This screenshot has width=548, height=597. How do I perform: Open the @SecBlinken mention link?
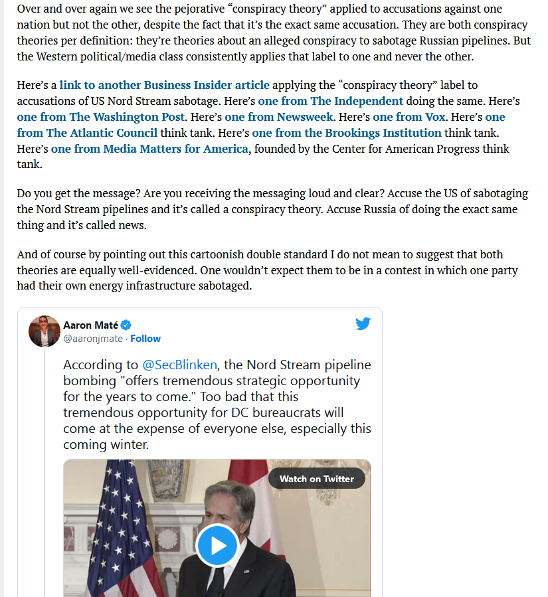pos(179,365)
